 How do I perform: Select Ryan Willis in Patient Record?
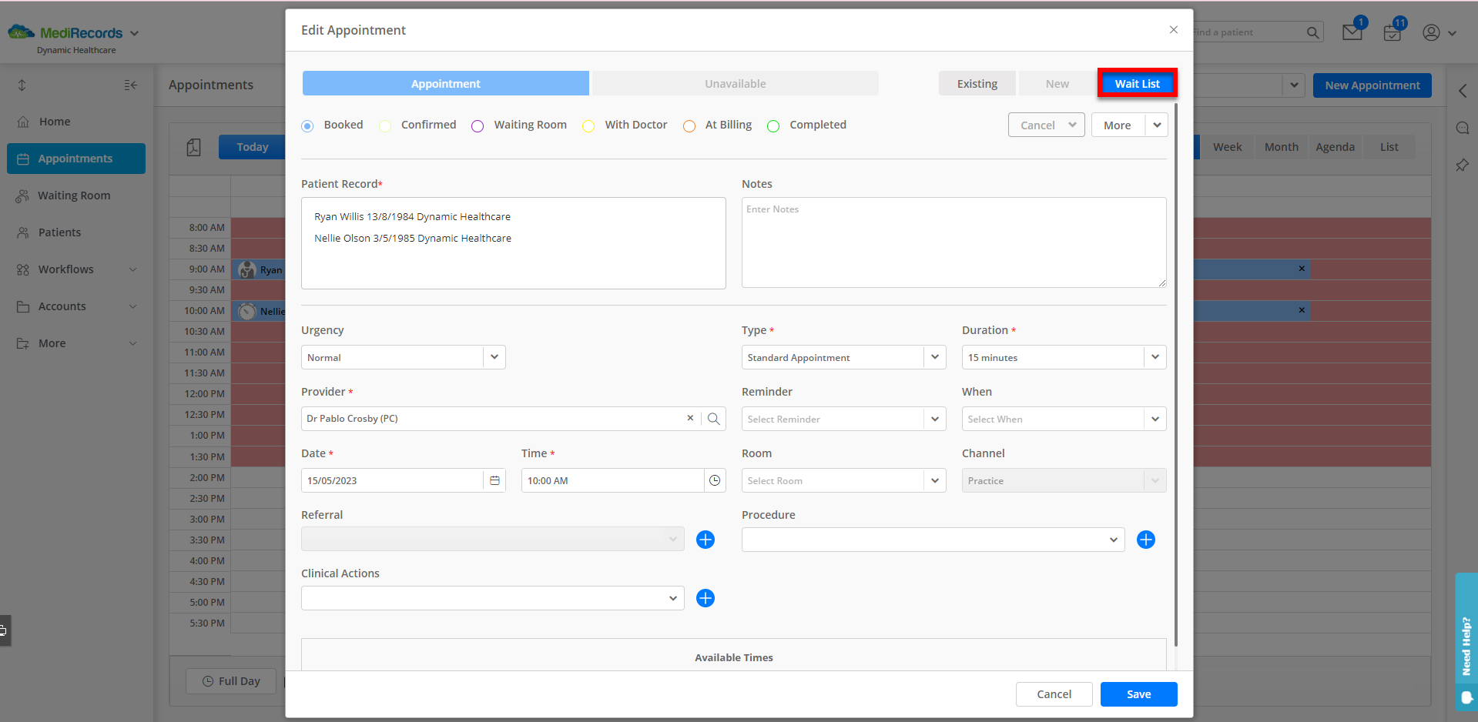point(412,217)
